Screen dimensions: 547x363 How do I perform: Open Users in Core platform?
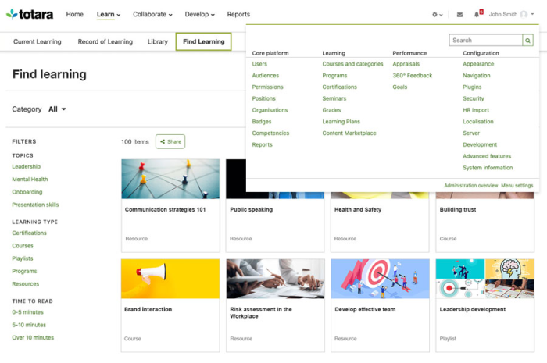259,64
